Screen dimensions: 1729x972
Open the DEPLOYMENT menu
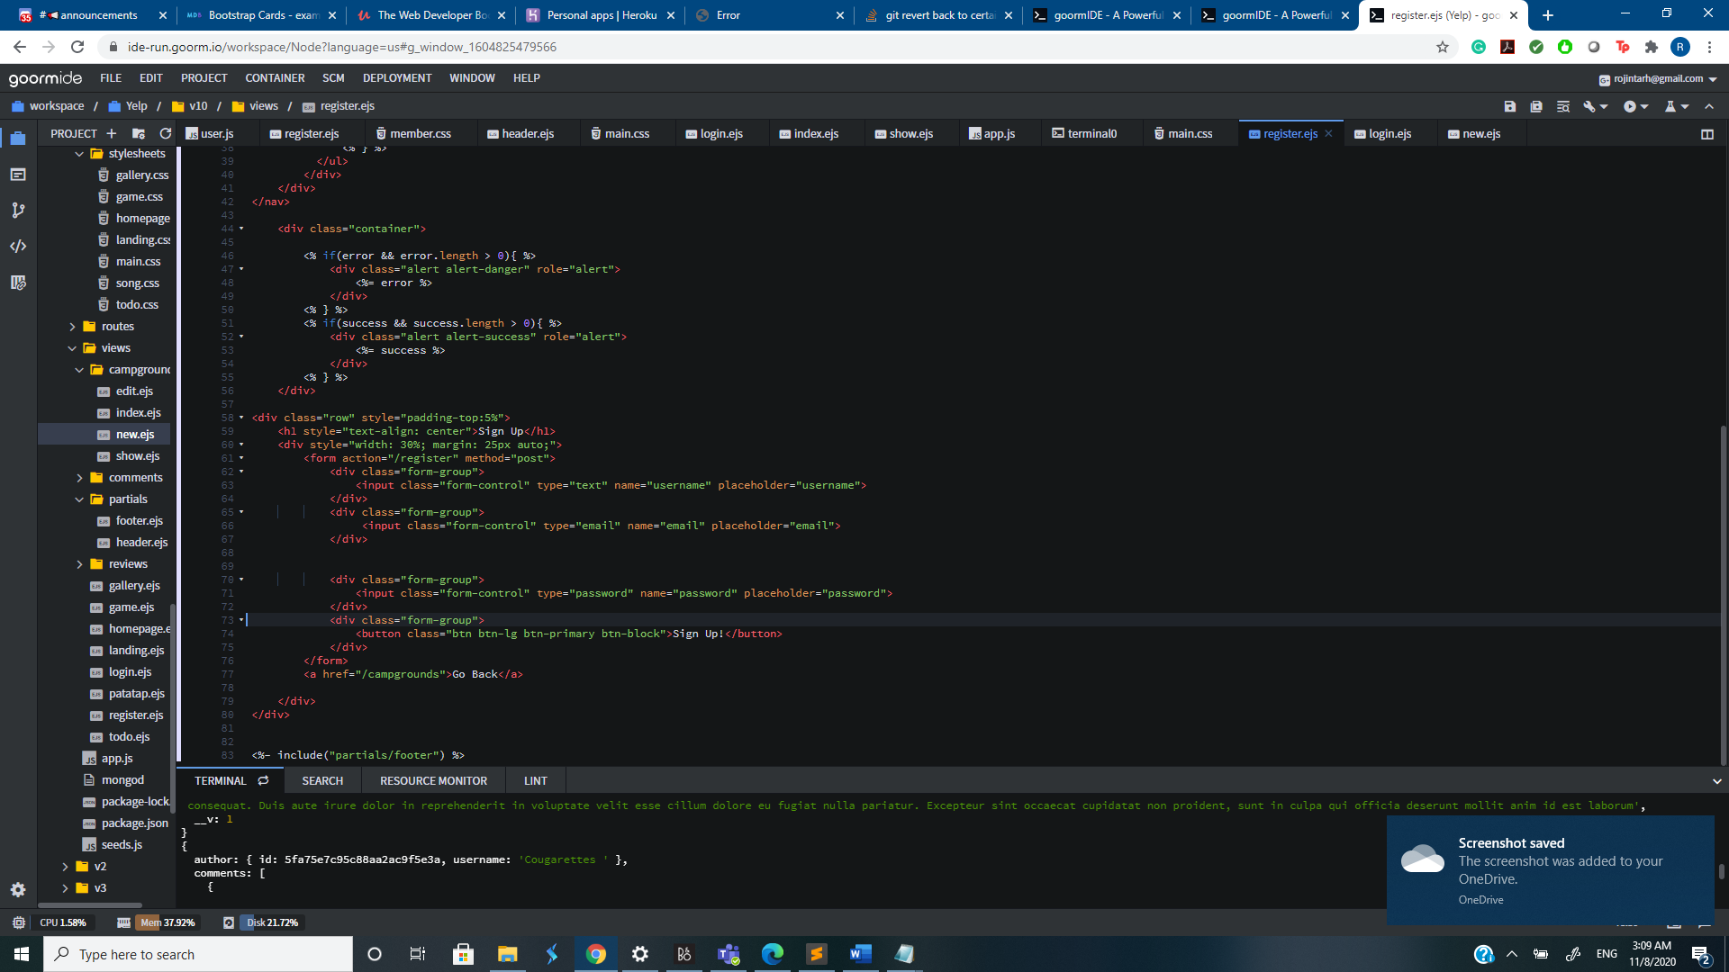click(397, 78)
